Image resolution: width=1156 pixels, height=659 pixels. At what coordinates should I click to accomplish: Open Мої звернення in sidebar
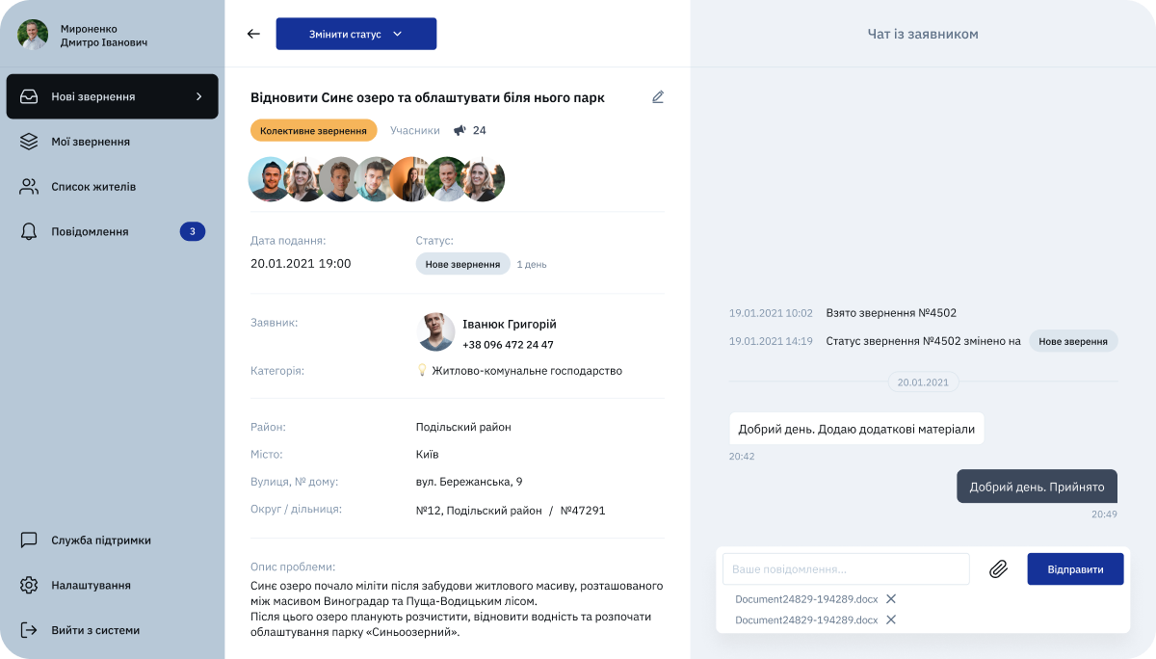[90, 142]
